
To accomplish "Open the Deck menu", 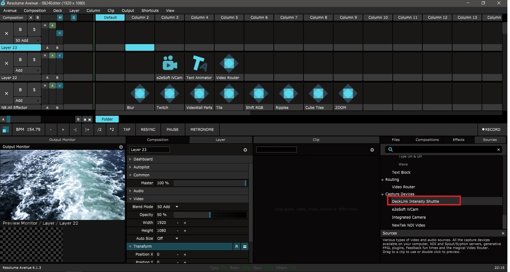I will click(x=57, y=11).
